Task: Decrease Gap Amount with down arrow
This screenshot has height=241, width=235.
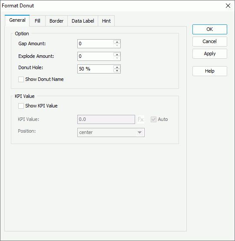Action: pos(117,46)
